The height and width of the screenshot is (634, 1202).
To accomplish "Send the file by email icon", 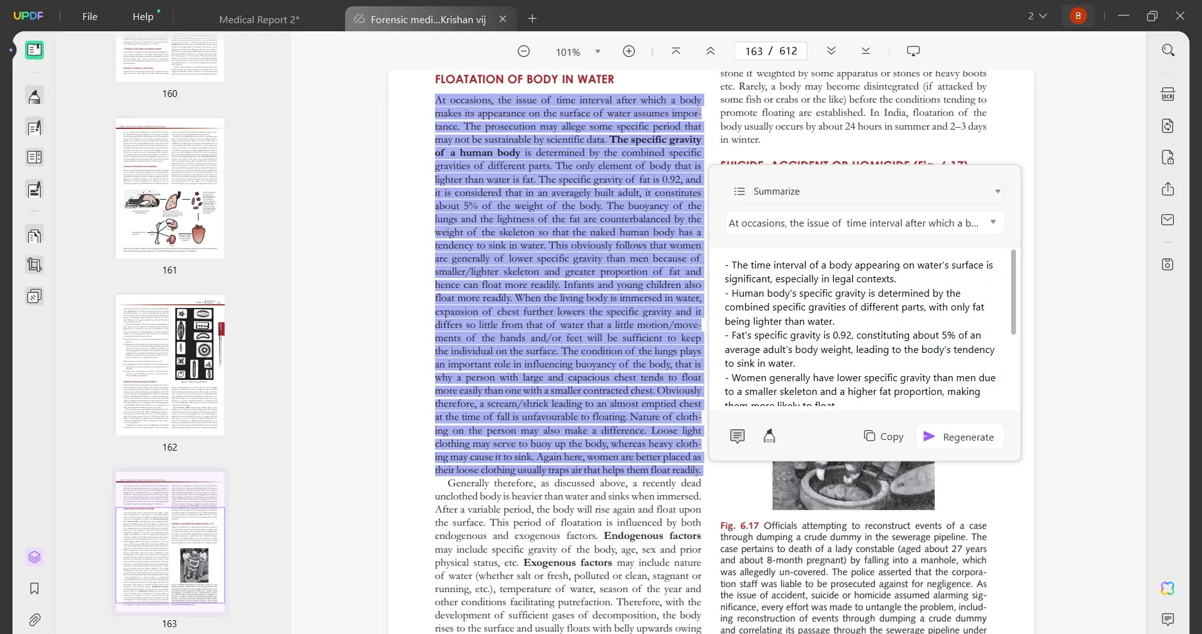I will pyautogui.click(x=1168, y=220).
